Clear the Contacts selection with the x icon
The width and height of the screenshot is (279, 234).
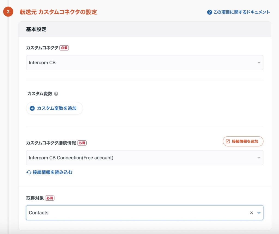pyautogui.click(x=251, y=213)
